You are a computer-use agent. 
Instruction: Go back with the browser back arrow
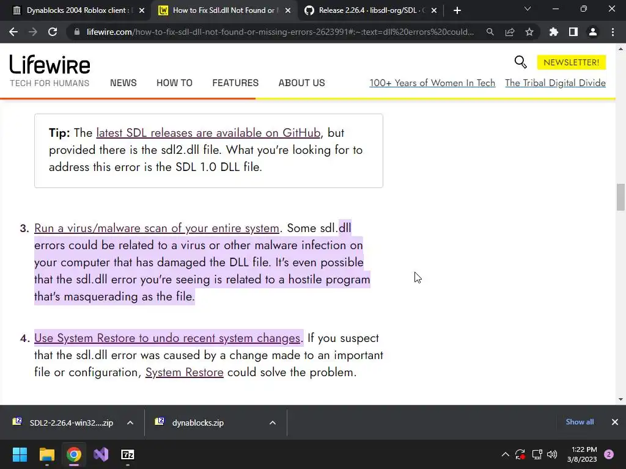[13, 32]
